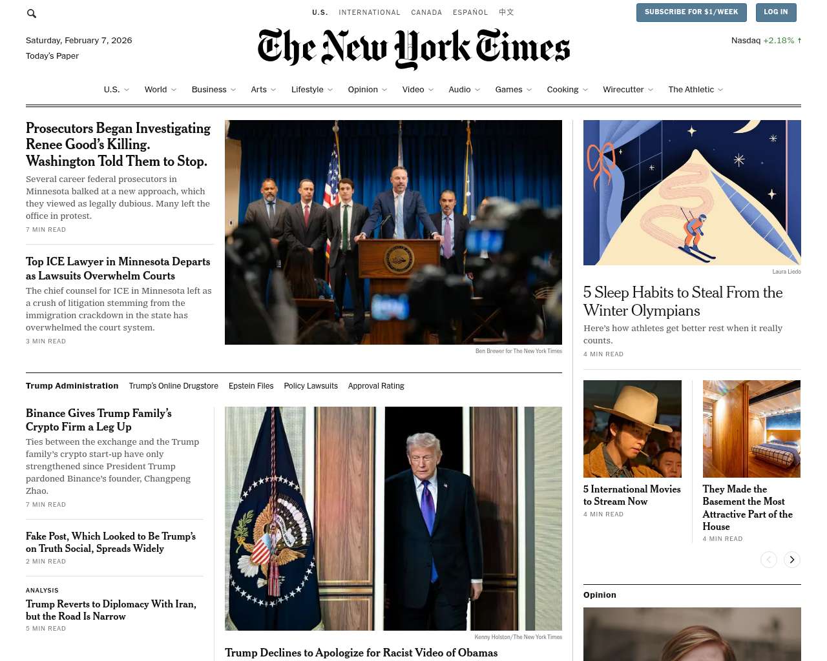The width and height of the screenshot is (827, 661).
Task: Open the Opinion navigation menu
Action: 368,90
